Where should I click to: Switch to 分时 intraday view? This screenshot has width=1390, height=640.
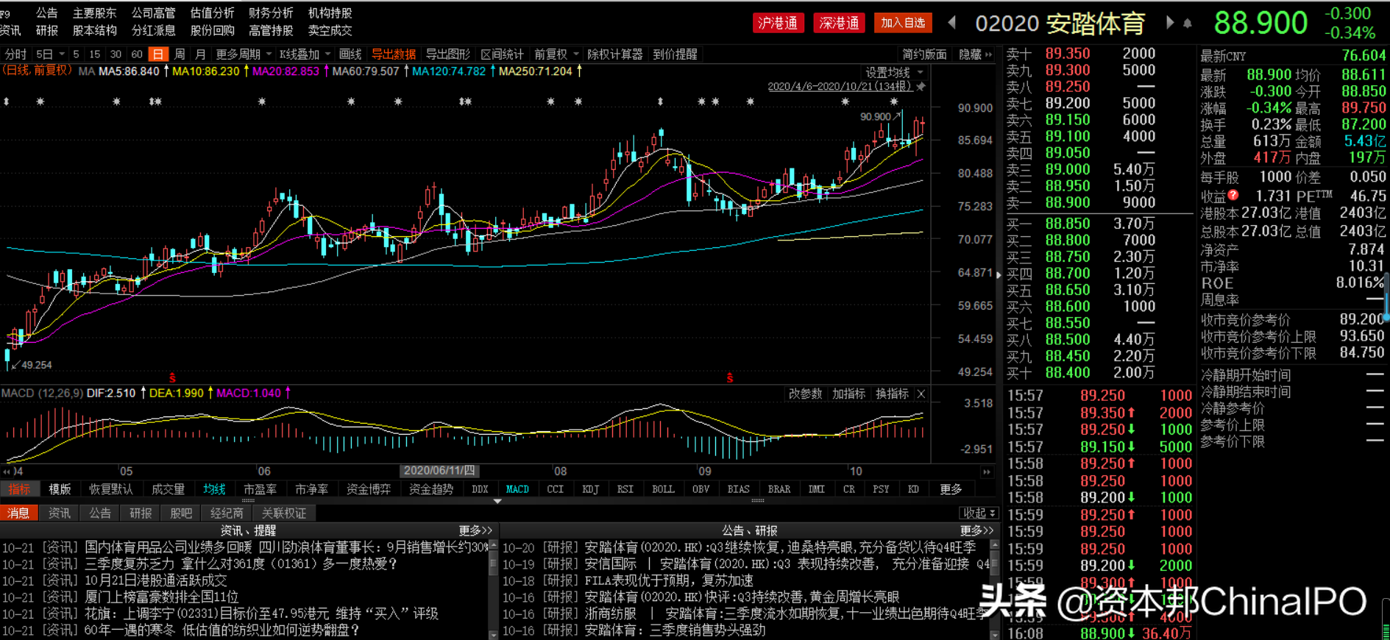[15, 54]
